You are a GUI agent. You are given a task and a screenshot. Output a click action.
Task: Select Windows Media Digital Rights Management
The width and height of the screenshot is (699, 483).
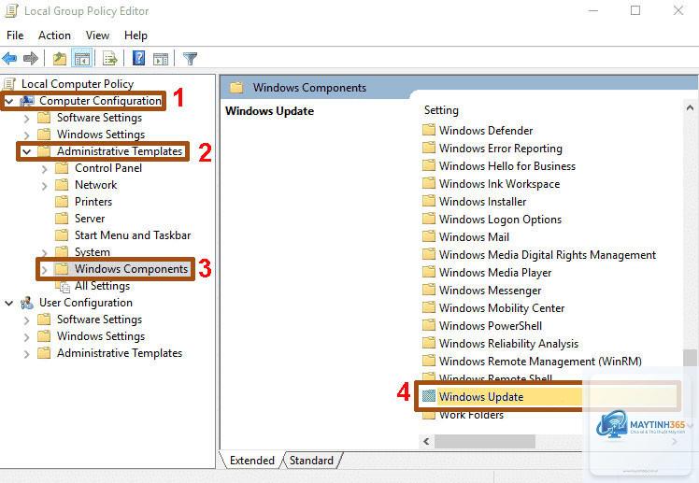point(548,255)
